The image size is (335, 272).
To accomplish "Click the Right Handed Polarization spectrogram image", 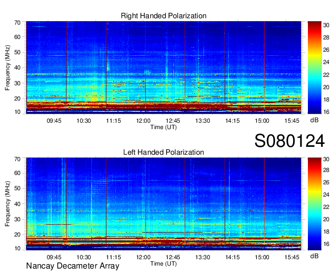I will coord(164,68).
